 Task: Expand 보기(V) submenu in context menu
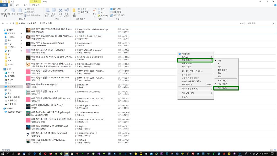[x=195, y=57]
